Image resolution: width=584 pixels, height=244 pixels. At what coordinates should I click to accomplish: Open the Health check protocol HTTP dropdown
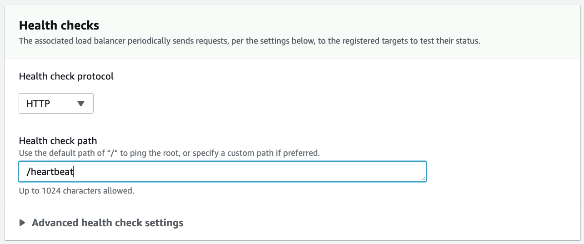(x=55, y=104)
